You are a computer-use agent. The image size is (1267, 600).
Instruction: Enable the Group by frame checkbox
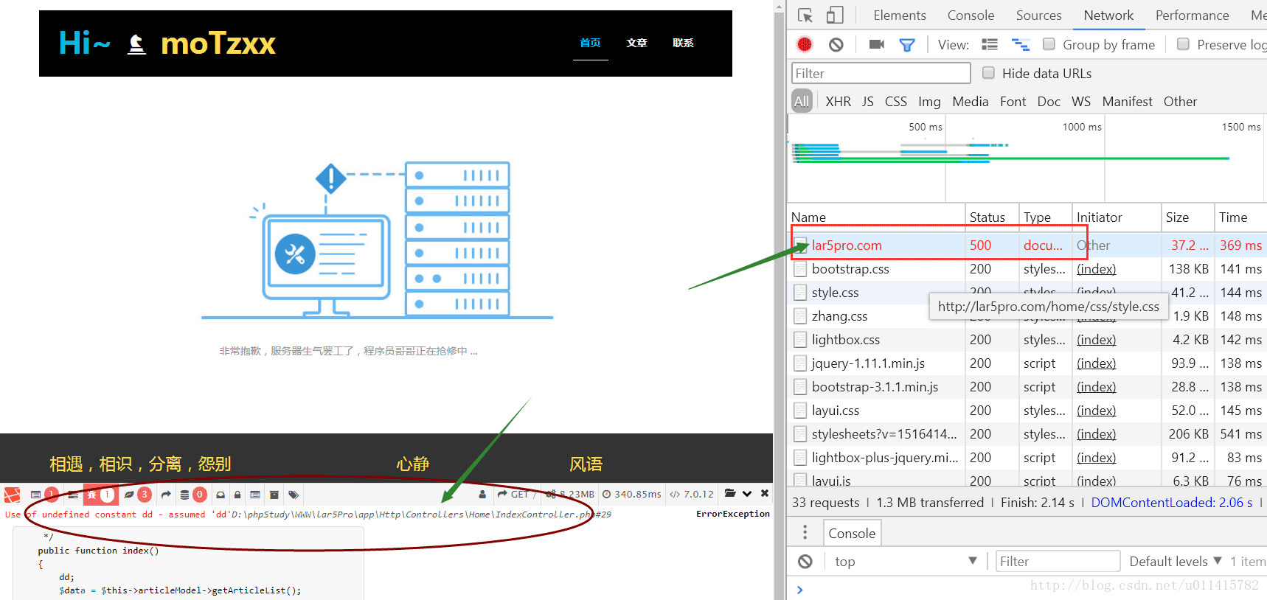(x=1049, y=44)
